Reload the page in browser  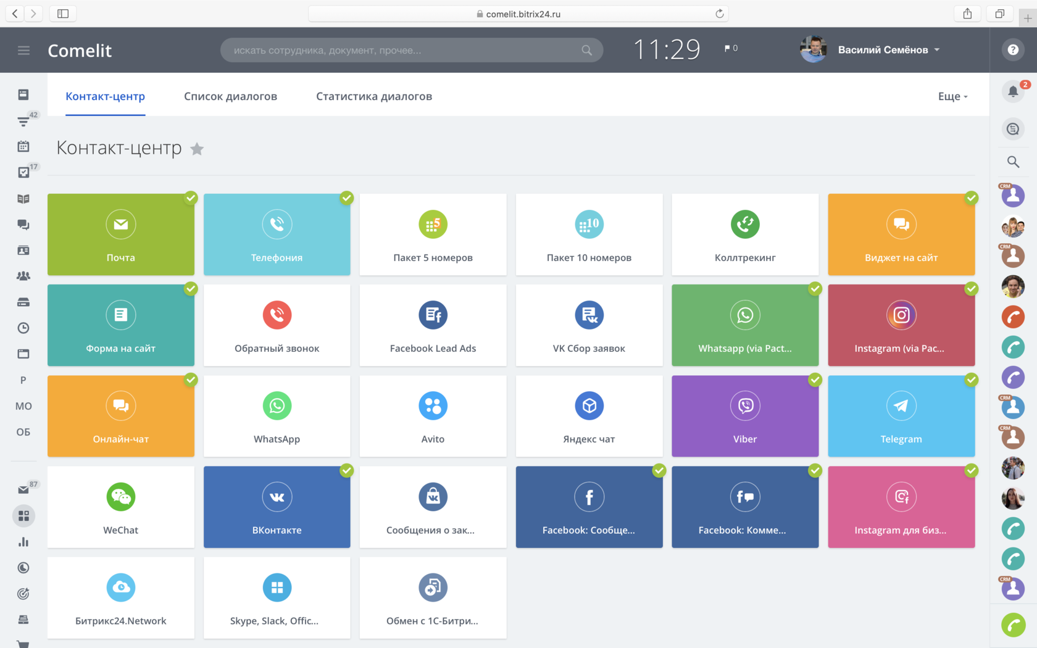[x=719, y=14]
